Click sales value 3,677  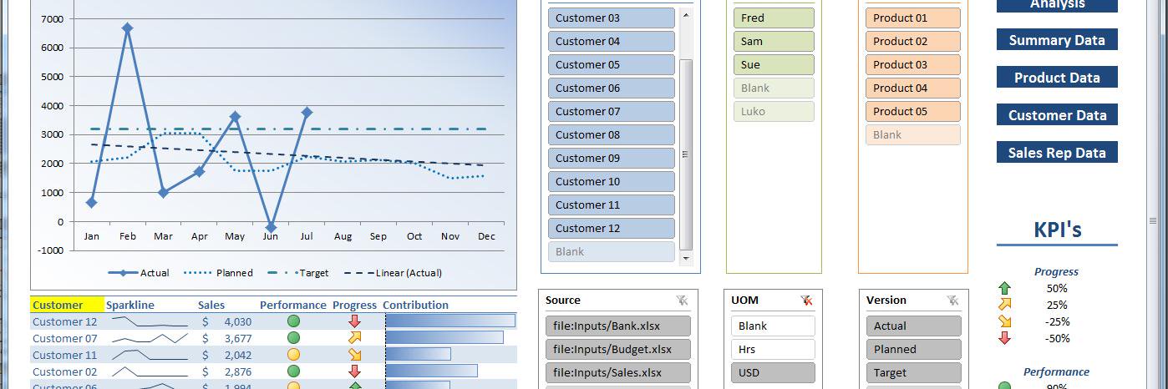tap(237, 338)
